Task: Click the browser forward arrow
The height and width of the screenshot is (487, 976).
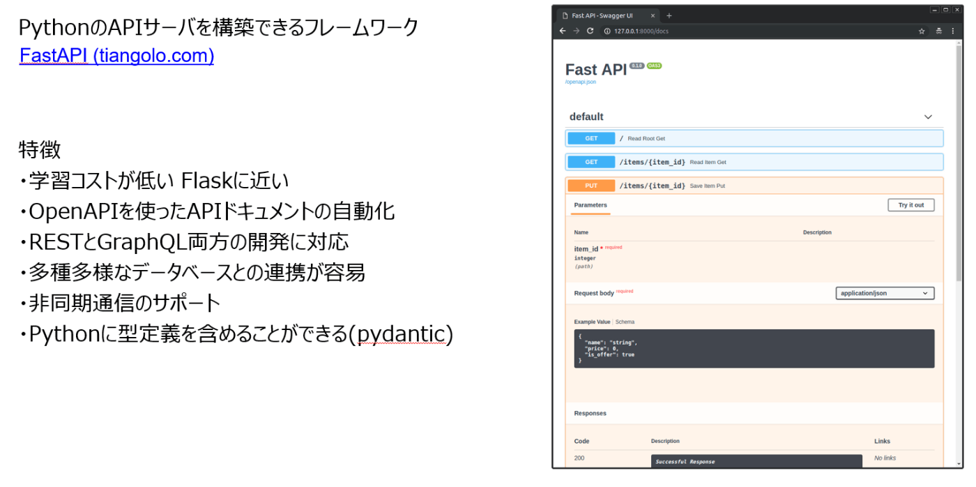Action: pyautogui.click(x=576, y=31)
